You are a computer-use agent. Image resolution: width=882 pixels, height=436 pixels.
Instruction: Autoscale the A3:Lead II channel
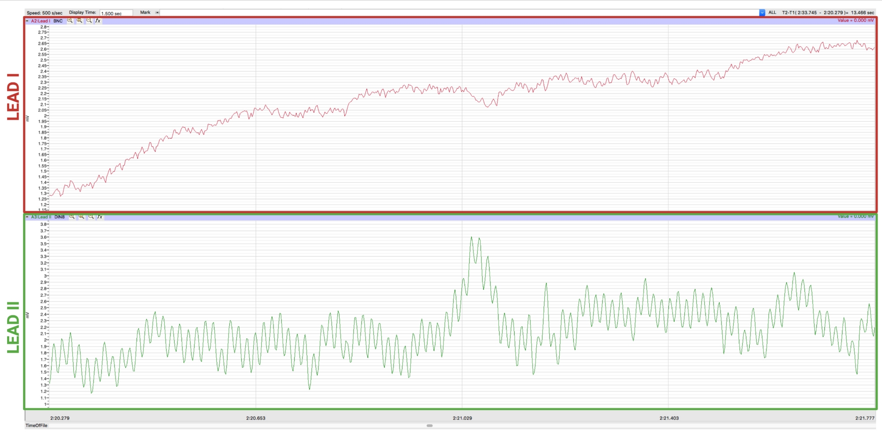pos(82,217)
